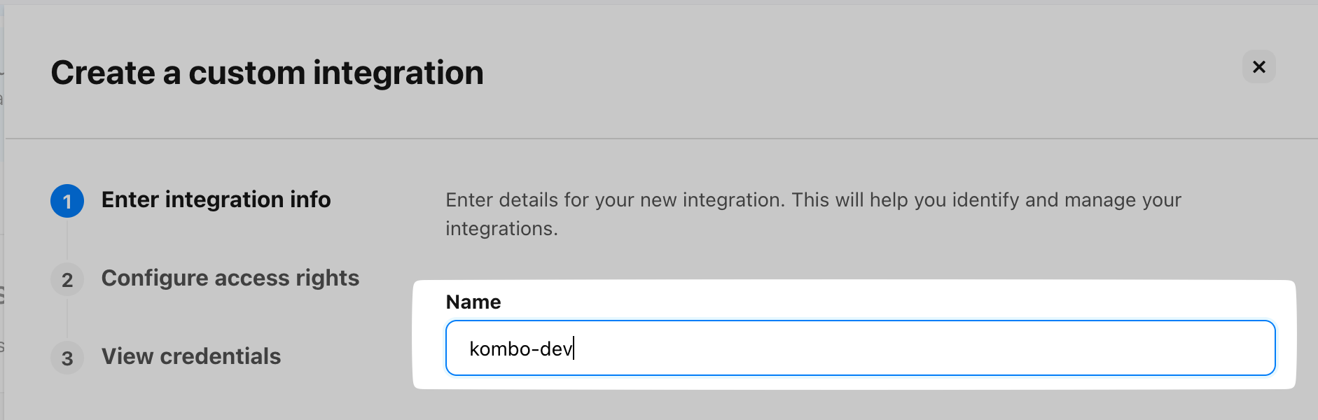The width and height of the screenshot is (1318, 420).
Task: Open the View credentials step
Action: click(190, 357)
